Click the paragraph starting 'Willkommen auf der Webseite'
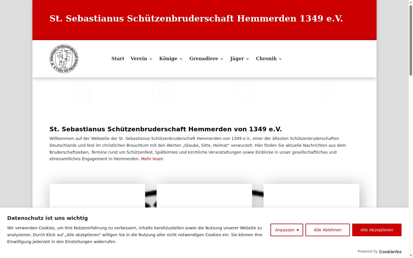 [x=198, y=148]
